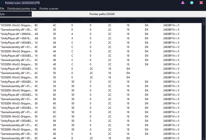This screenshot has width=206, height=140.
Task: Click the Offset 4 column header
Action: click(116, 20)
